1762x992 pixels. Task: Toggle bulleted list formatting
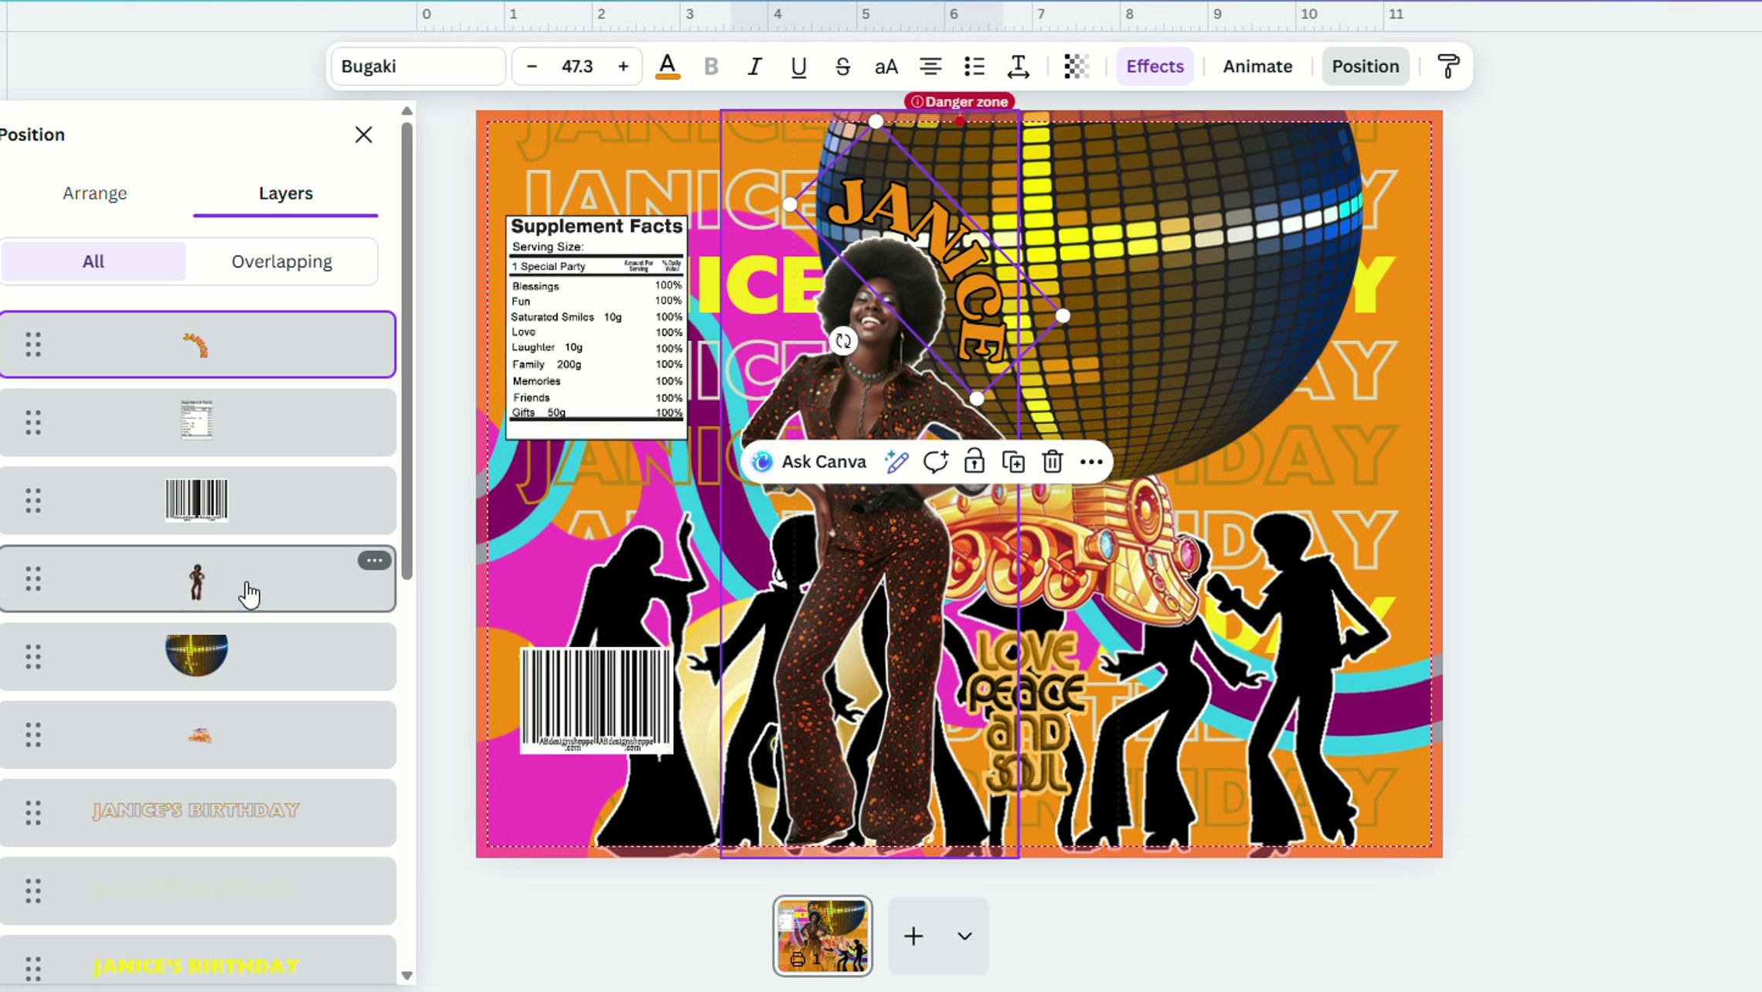point(975,66)
